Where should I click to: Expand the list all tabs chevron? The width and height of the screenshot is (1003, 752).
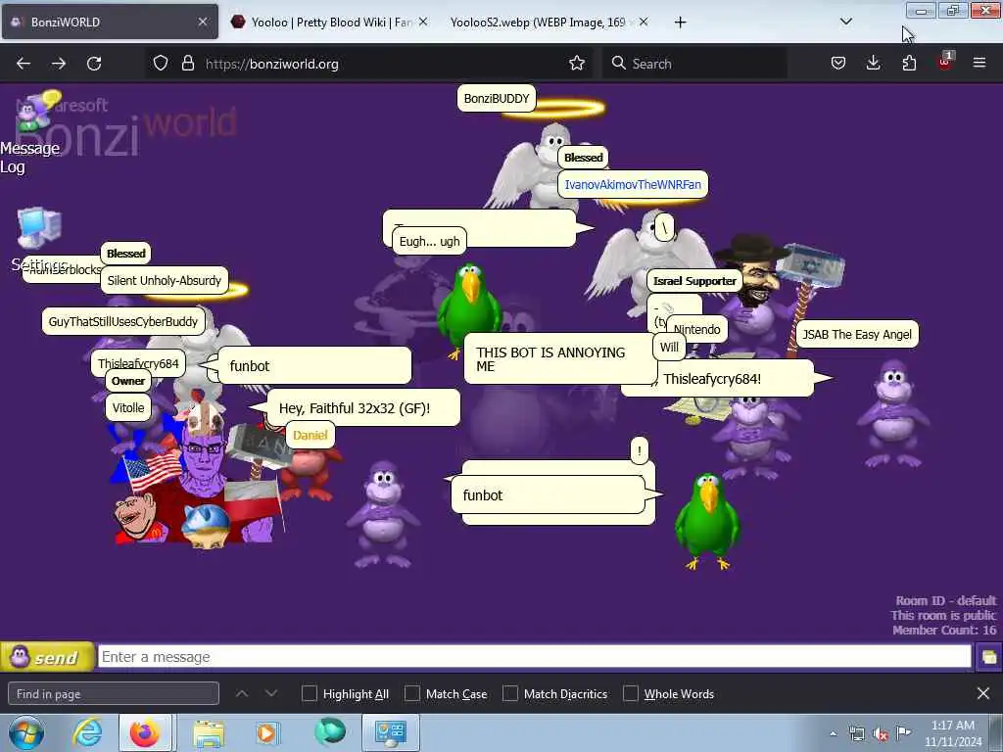click(x=845, y=22)
